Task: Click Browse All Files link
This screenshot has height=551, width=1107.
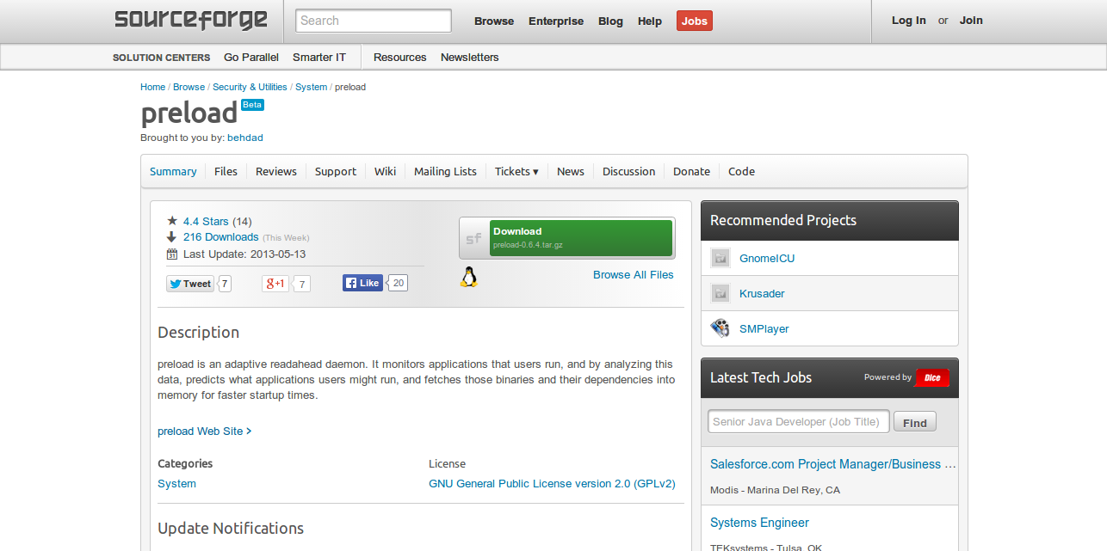Action: pyautogui.click(x=634, y=275)
